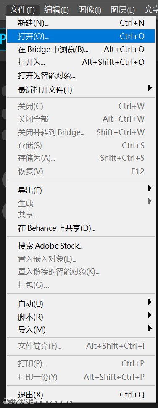Choose 退出(X) to quit

81,395
